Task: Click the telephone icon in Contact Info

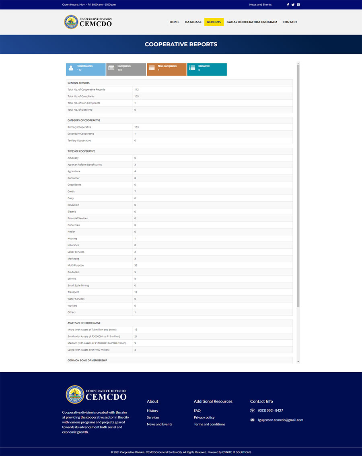Action: pyautogui.click(x=252, y=411)
